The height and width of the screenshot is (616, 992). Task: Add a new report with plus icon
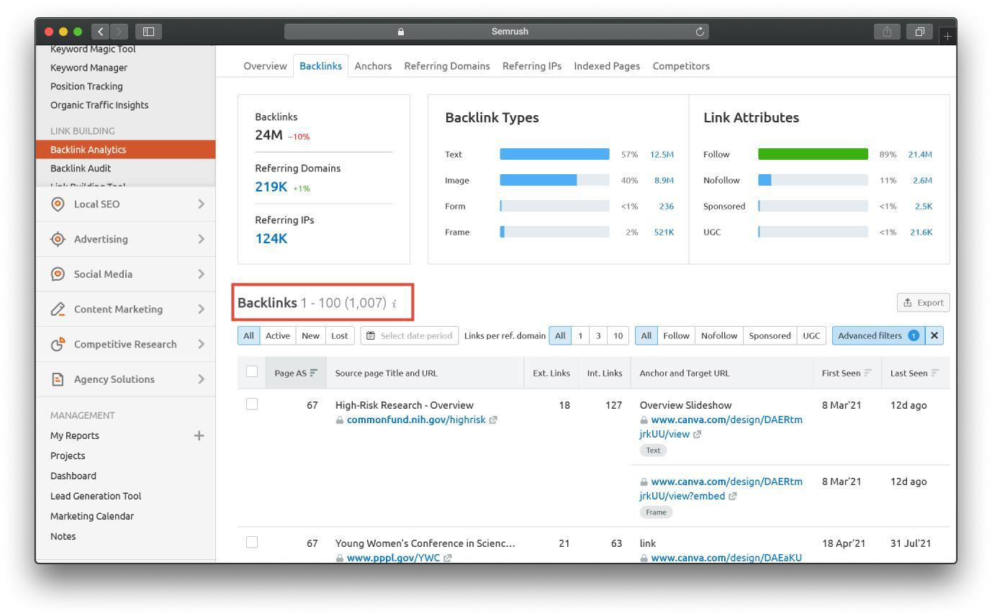[x=199, y=435]
